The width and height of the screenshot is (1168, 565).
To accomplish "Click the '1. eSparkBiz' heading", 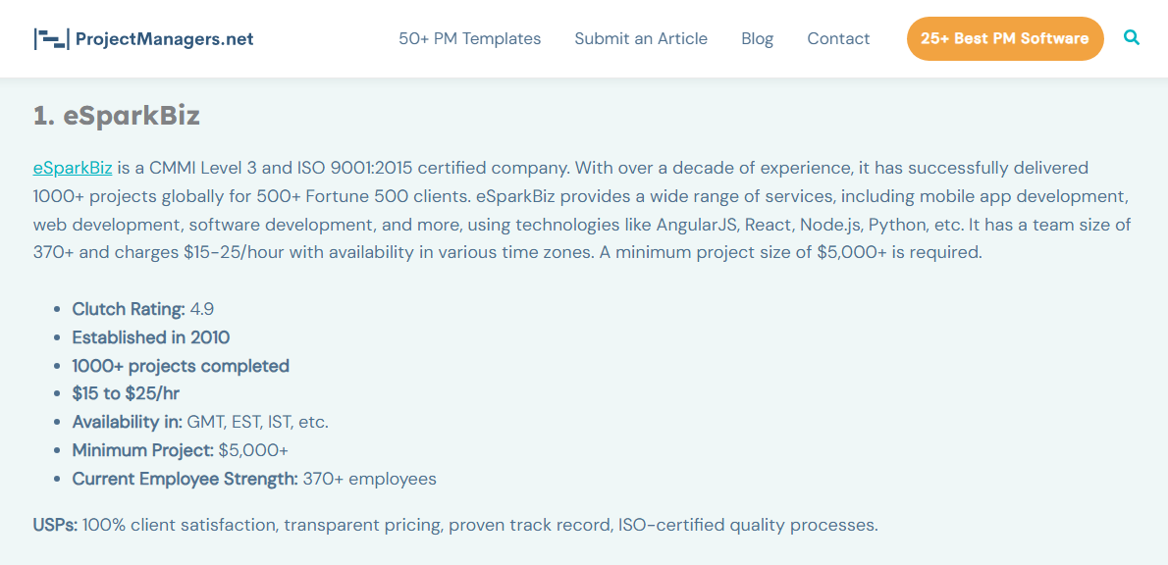I will coord(117,116).
